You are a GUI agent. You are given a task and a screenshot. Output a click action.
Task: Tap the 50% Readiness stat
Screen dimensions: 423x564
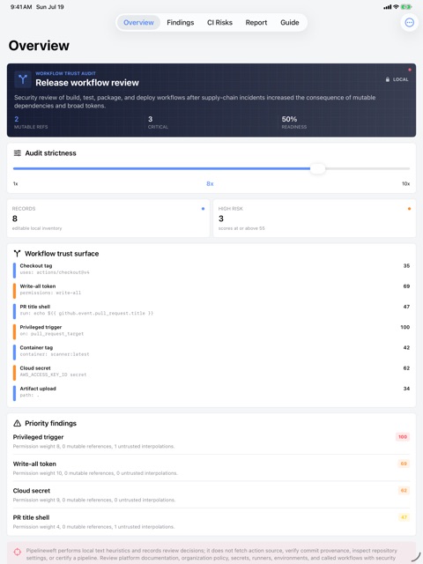pyautogui.click(x=294, y=122)
